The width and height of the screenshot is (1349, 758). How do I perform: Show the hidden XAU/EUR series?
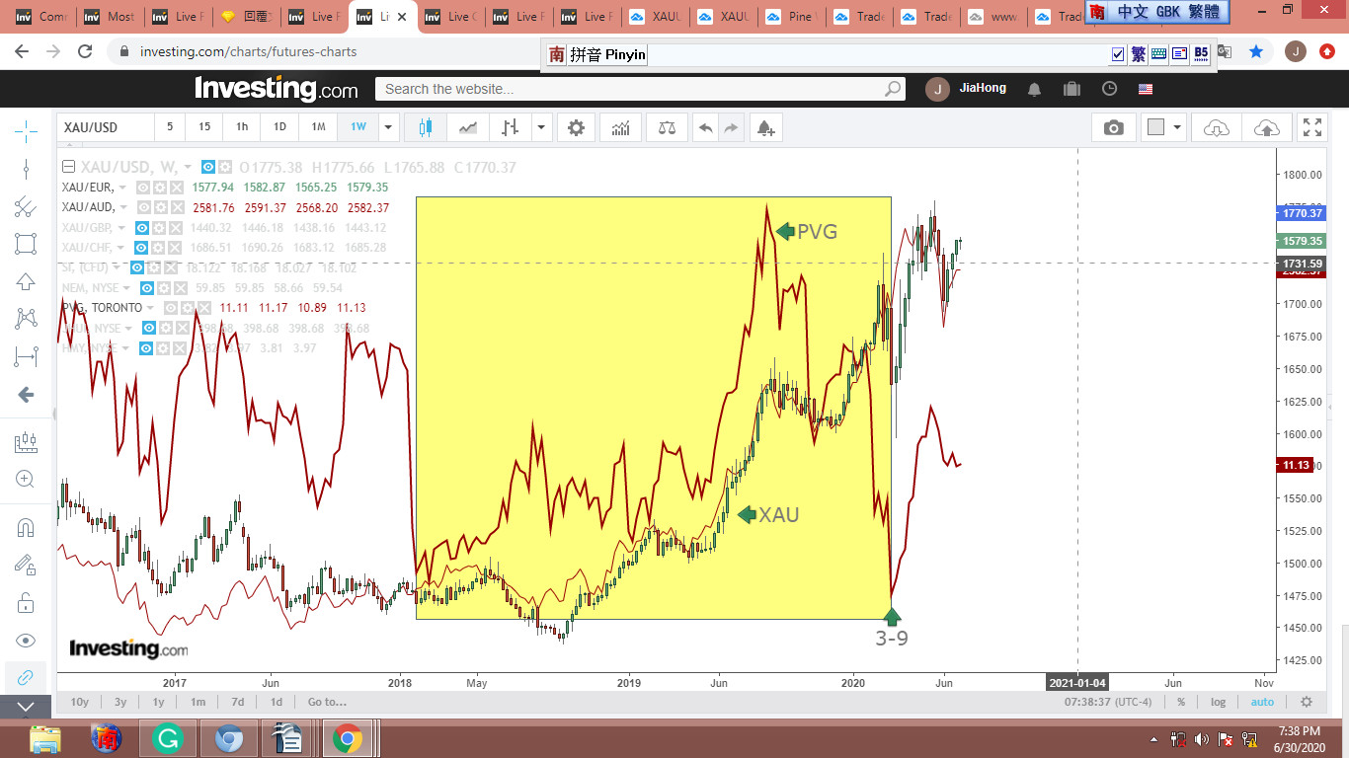pyautogui.click(x=144, y=188)
